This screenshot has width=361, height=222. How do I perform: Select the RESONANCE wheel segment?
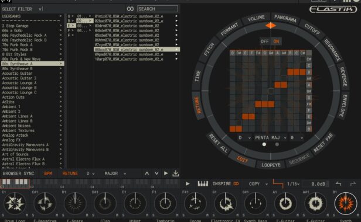pyautogui.click(x=332, y=50)
